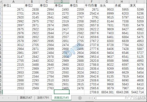147x102 pixels.
Task: Select column B header
Action: tap(32, 2)
